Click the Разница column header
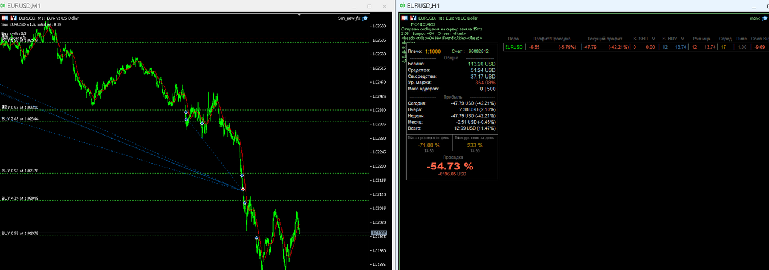The image size is (769, 270). (702, 39)
